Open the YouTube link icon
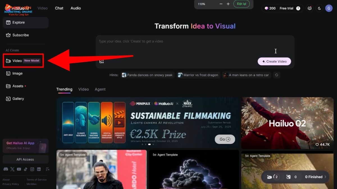 (19, 169)
